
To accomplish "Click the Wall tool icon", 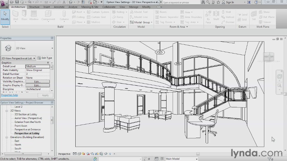I will coord(16,14).
